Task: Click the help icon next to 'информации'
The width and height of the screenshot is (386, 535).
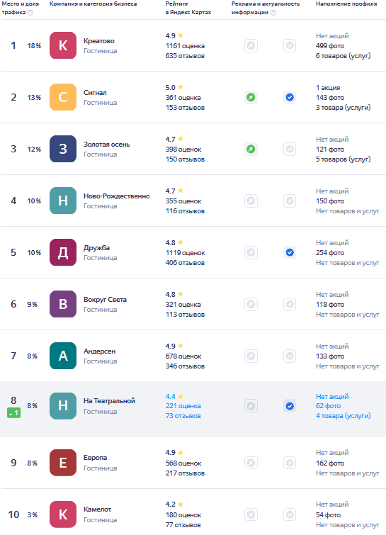Action: click(273, 13)
